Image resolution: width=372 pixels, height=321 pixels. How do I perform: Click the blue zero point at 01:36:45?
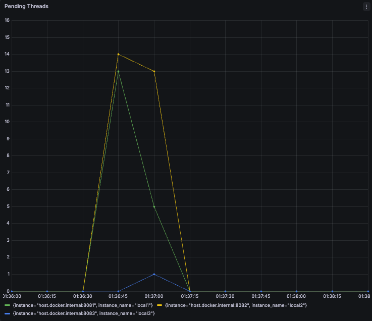pos(119,291)
